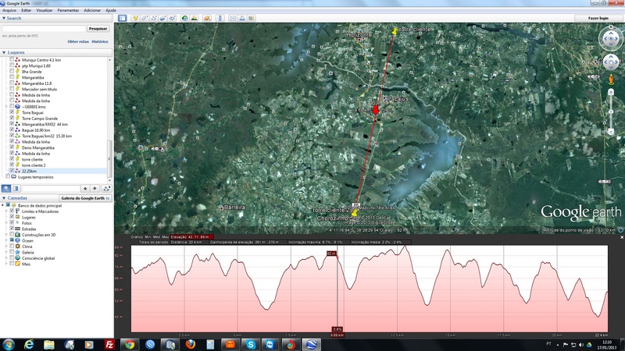Viewport: 625px width, 351px height.
Task: Check the Ilha Grande placemark checkbox
Action: pyautogui.click(x=12, y=71)
